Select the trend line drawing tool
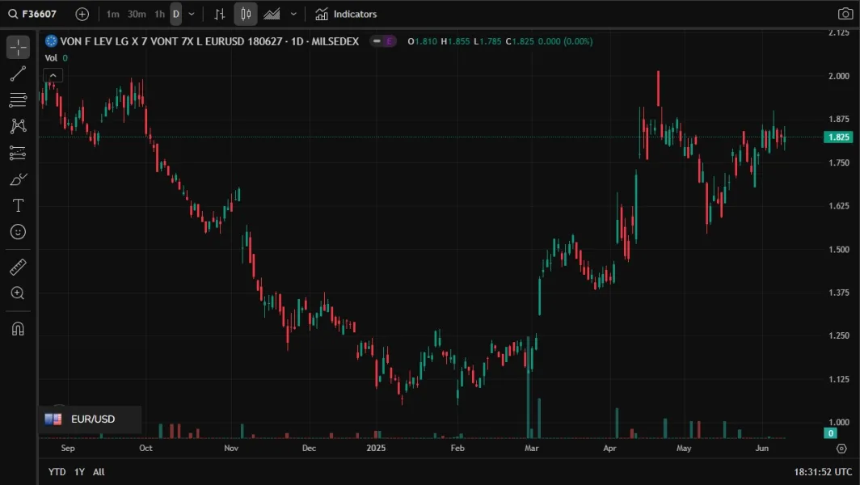Image resolution: width=860 pixels, height=485 pixels. tap(18, 74)
